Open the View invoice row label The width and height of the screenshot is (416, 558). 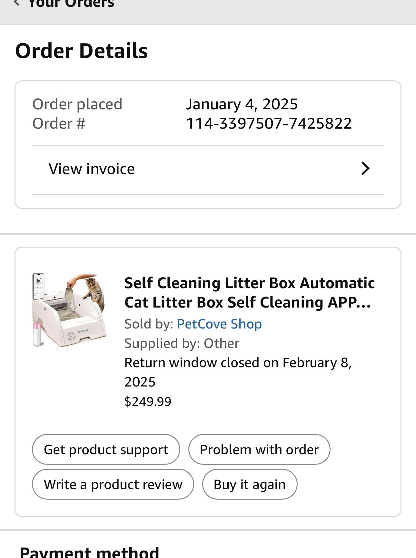(92, 169)
